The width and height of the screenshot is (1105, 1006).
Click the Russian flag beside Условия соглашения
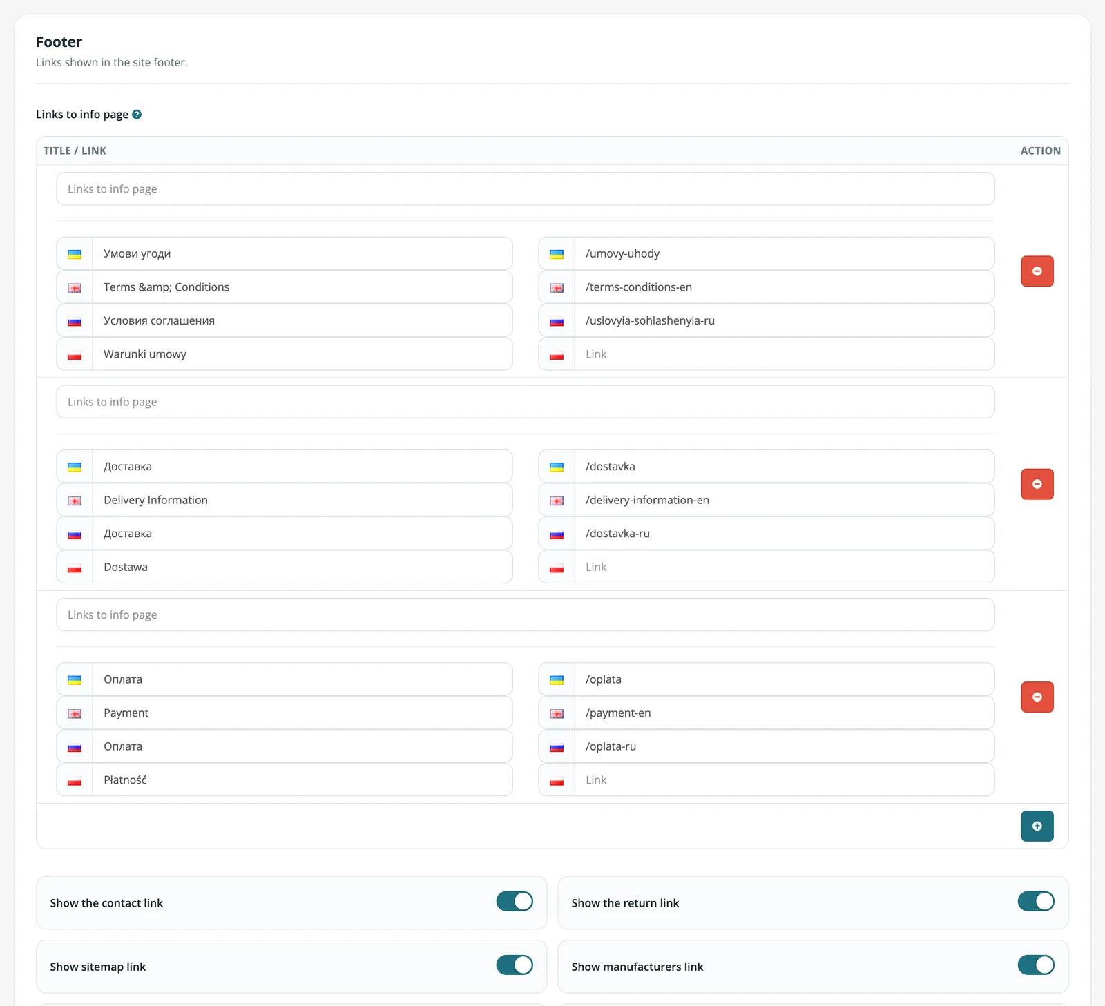[75, 321]
